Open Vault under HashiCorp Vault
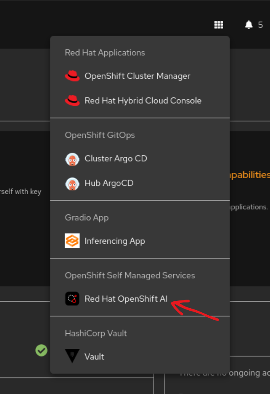The height and width of the screenshot is (394, 270). tap(94, 357)
